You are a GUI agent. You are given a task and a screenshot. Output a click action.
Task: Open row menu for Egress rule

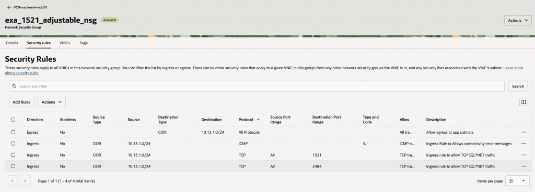[x=524, y=132]
